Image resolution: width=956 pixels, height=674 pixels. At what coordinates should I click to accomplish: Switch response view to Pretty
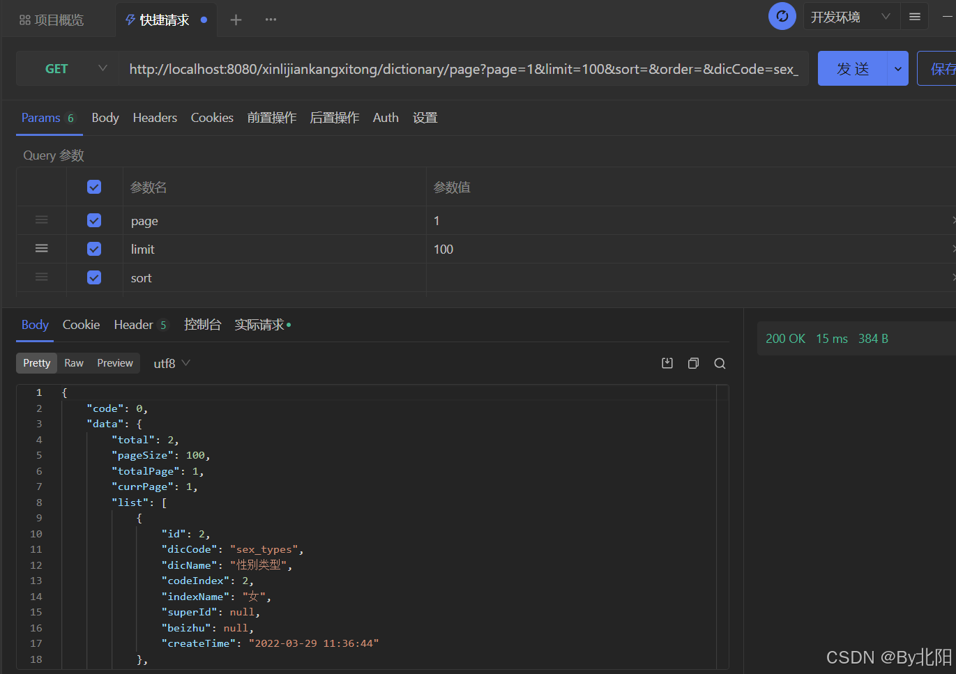point(37,363)
